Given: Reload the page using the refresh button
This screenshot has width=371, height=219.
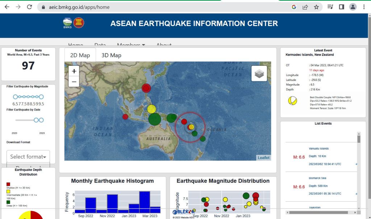Looking at the screenshot, I should (x=29, y=7).
